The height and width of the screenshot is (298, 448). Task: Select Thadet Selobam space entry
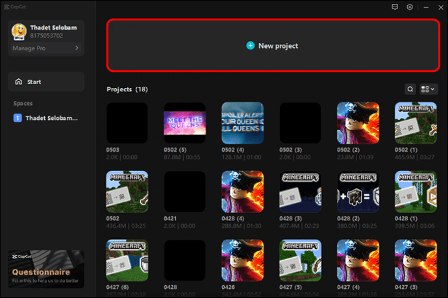(x=46, y=118)
